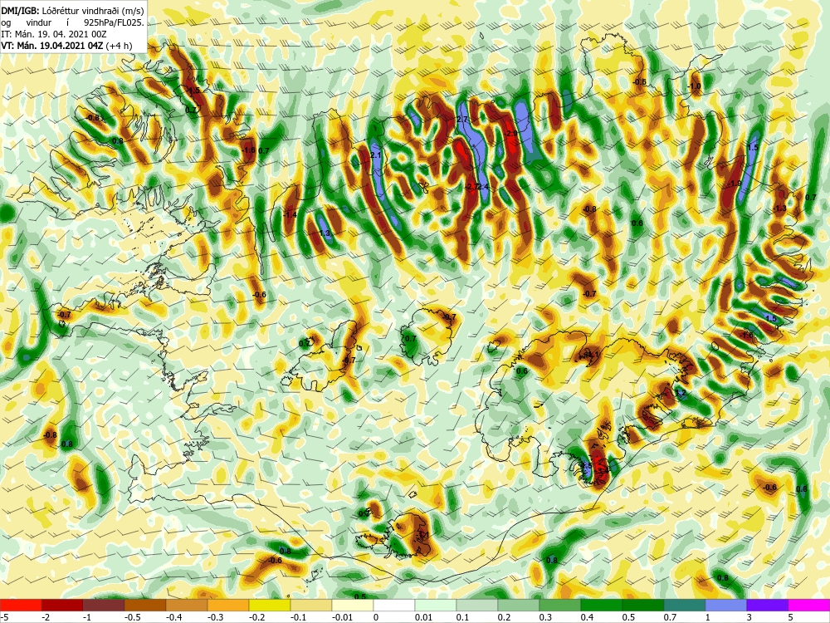Click the legend tick label '-0.01'
Viewport: 830px width, 623px height.
point(343,617)
